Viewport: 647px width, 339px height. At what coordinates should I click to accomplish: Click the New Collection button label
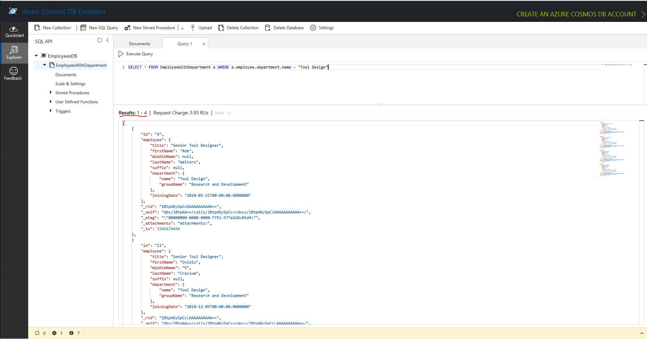click(57, 28)
